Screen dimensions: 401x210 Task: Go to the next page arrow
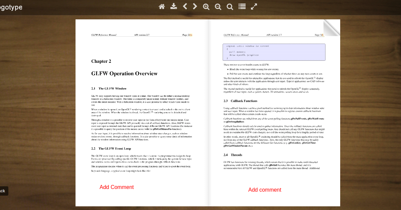[195, 6]
